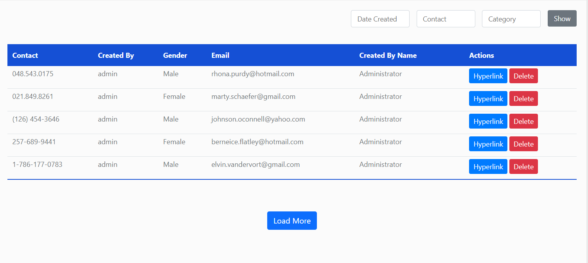Delete the berneice.flatley@hotmail.com record
588x263 pixels.
tap(523, 144)
